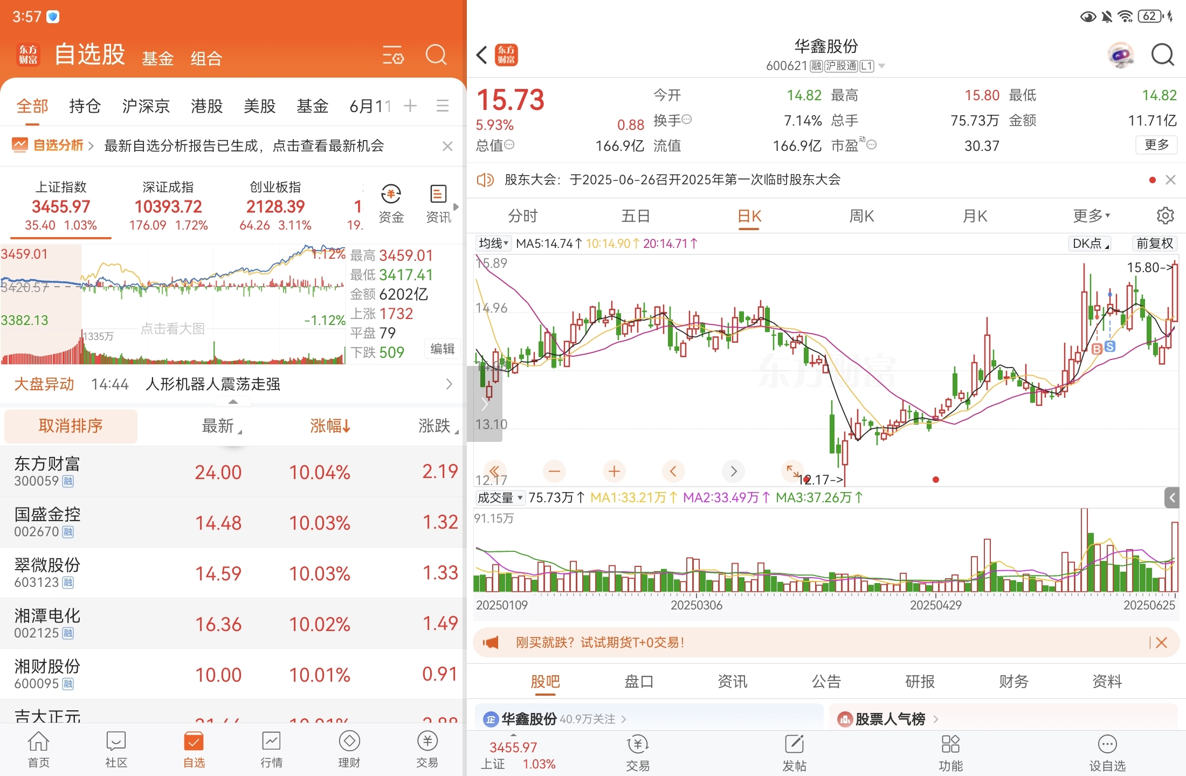1186x776 pixels.
Task: Switch to 五日 chart tab
Action: click(x=636, y=216)
